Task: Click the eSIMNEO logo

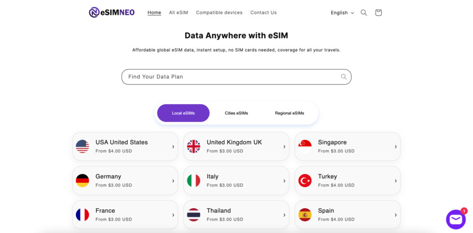Action: [111, 12]
